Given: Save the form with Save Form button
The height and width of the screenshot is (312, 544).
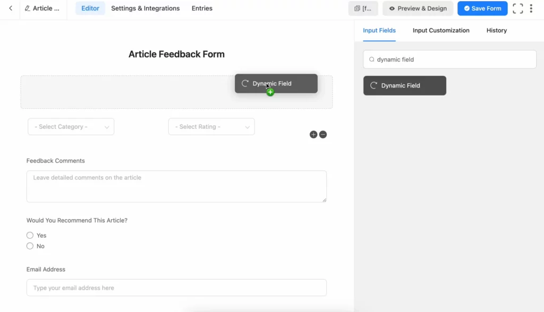Looking at the screenshot, I should [482, 8].
